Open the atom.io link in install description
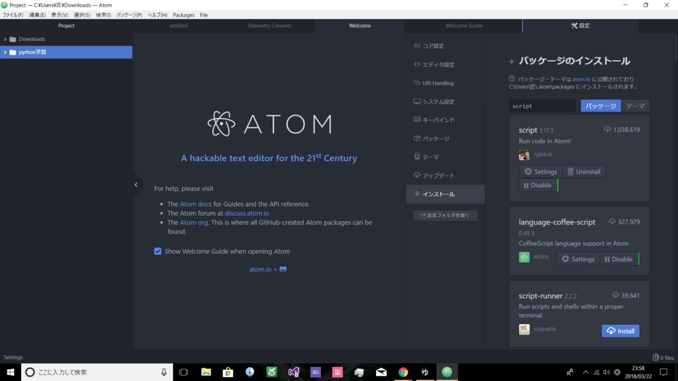678x381 pixels. tap(581, 79)
